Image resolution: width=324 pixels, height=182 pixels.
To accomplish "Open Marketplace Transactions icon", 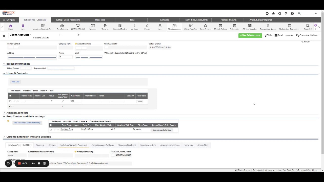I will coord(289,27).
